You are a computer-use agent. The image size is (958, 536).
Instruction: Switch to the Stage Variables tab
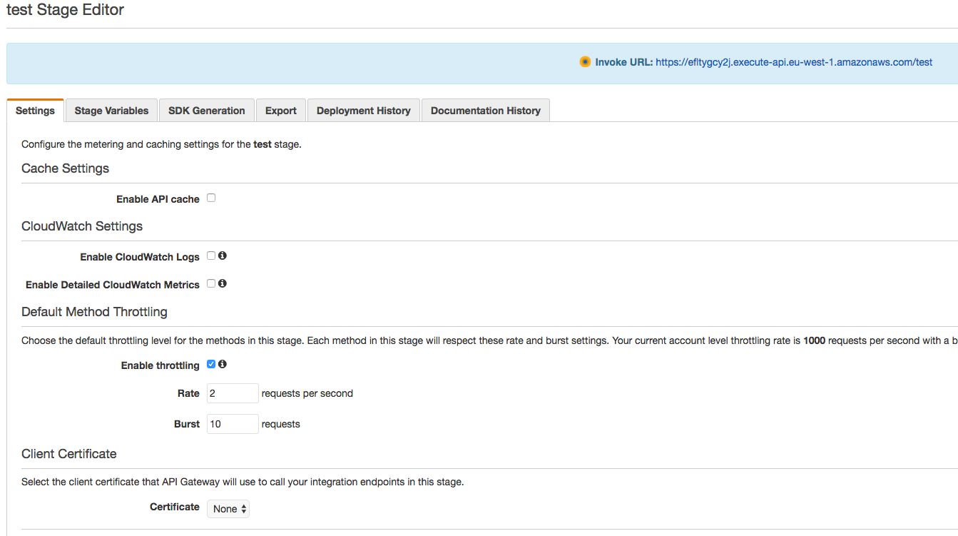point(111,110)
